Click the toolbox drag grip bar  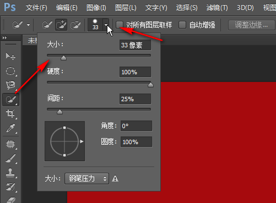[x=10, y=44]
